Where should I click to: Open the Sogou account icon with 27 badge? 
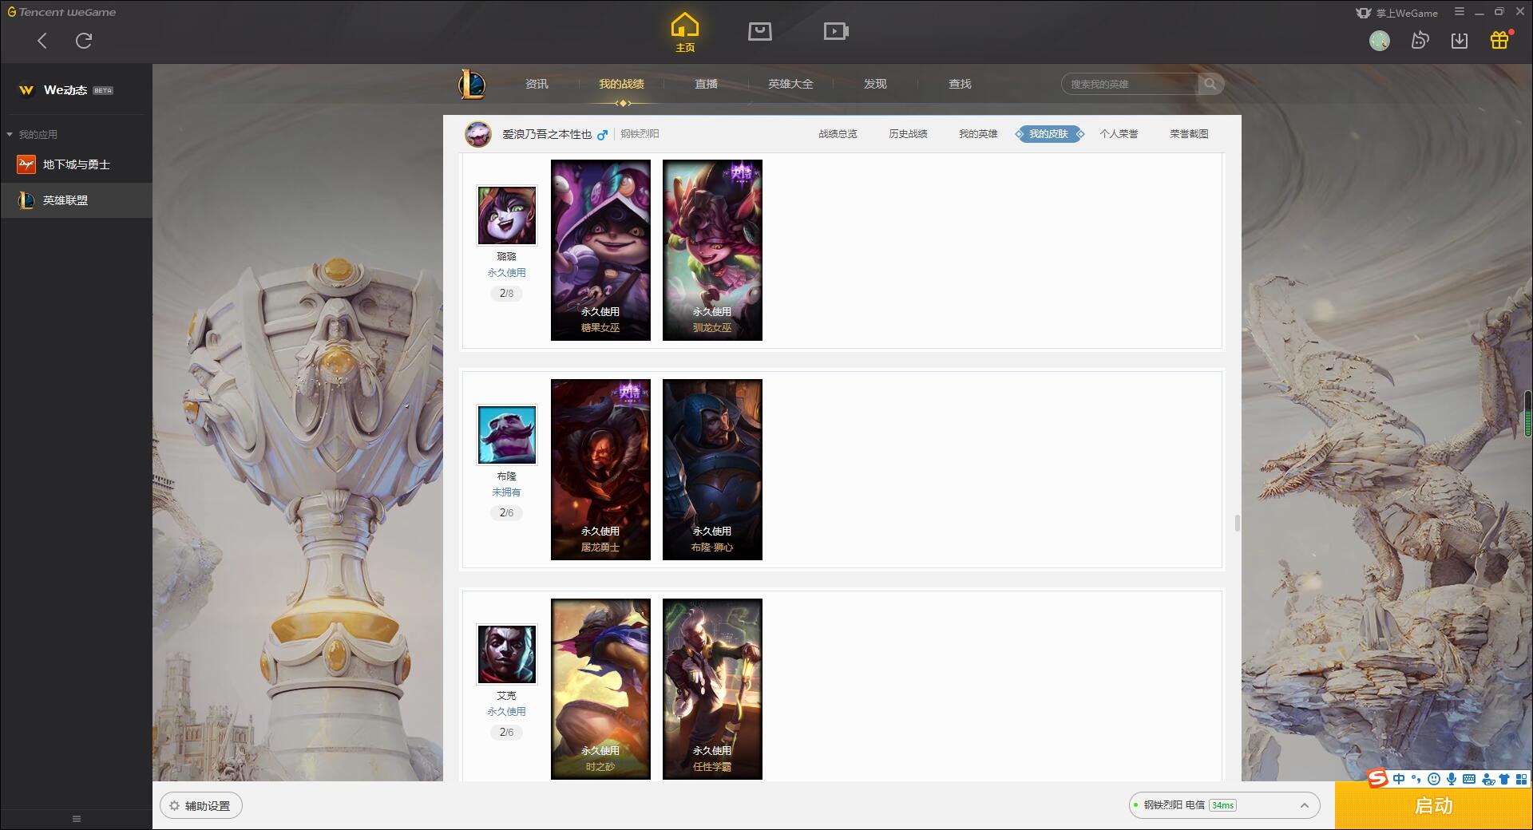point(1487,779)
